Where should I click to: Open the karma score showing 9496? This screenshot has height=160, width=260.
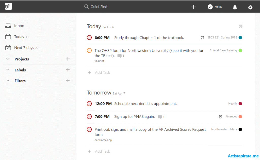point(215,7)
